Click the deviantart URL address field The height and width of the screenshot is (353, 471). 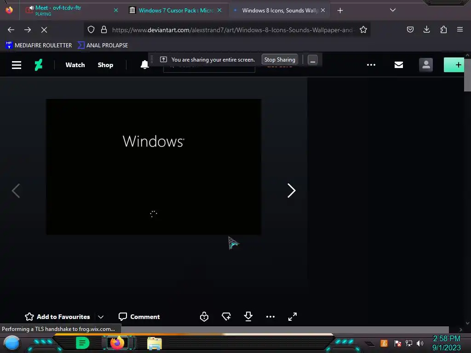click(x=233, y=30)
